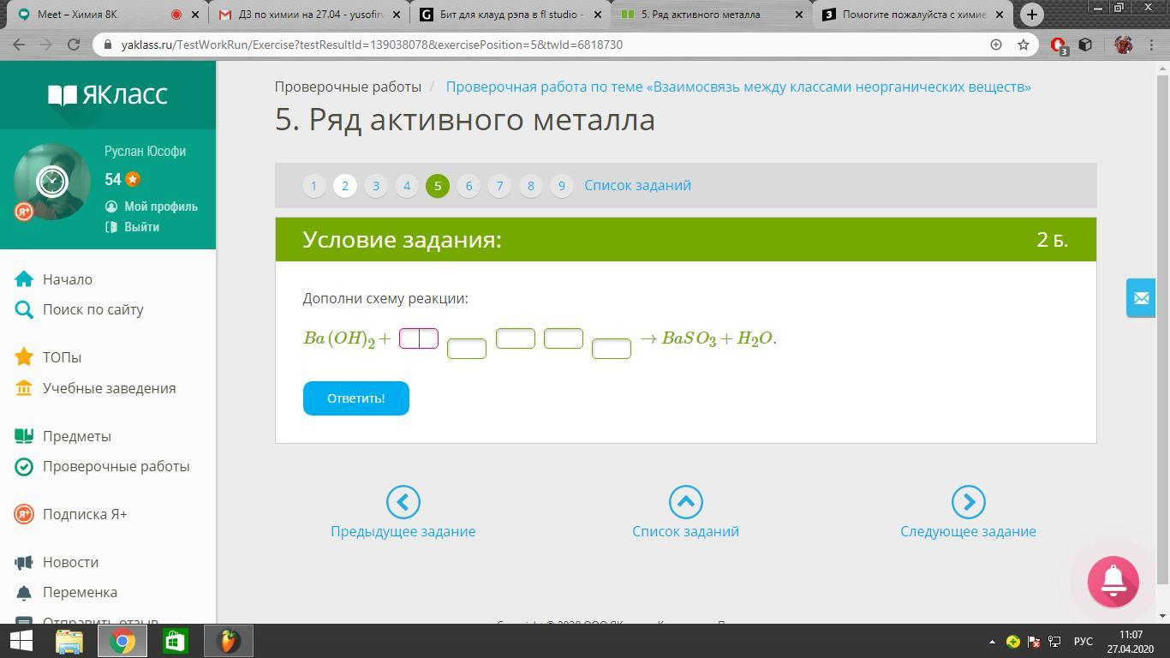
Task: Open the envelope feedback side tab
Action: 1141,298
